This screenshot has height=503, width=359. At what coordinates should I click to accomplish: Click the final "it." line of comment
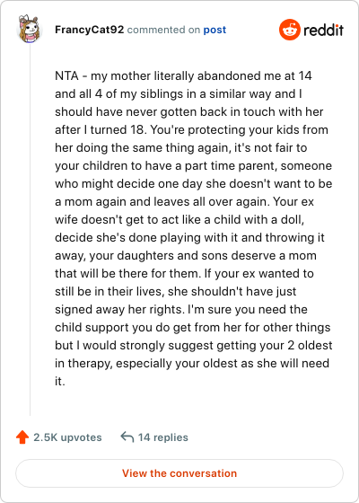60,382
